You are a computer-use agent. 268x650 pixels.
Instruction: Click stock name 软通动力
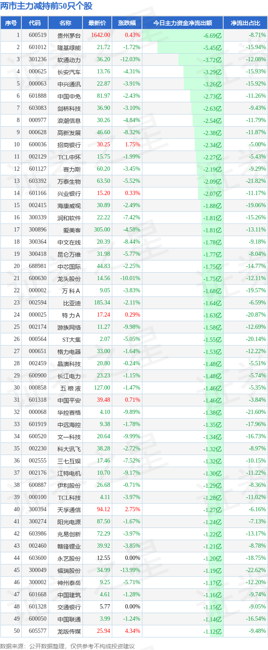[69, 60]
